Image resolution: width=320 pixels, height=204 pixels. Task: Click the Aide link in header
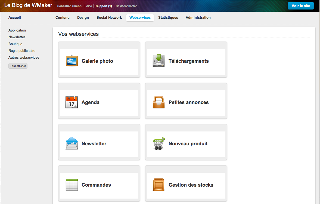89,6
